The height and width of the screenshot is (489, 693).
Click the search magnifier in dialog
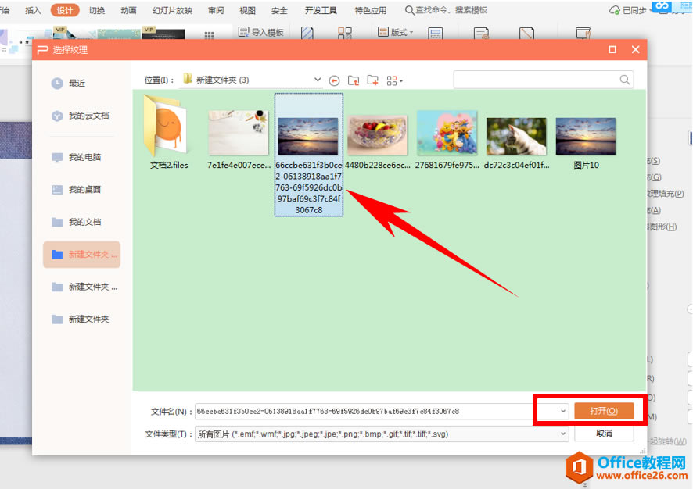[x=624, y=80]
